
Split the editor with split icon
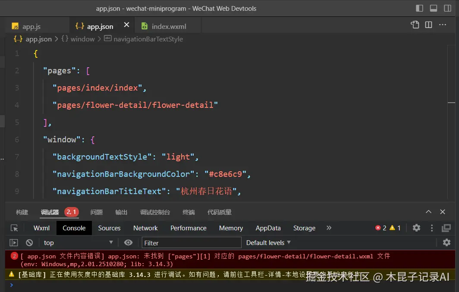428,25
